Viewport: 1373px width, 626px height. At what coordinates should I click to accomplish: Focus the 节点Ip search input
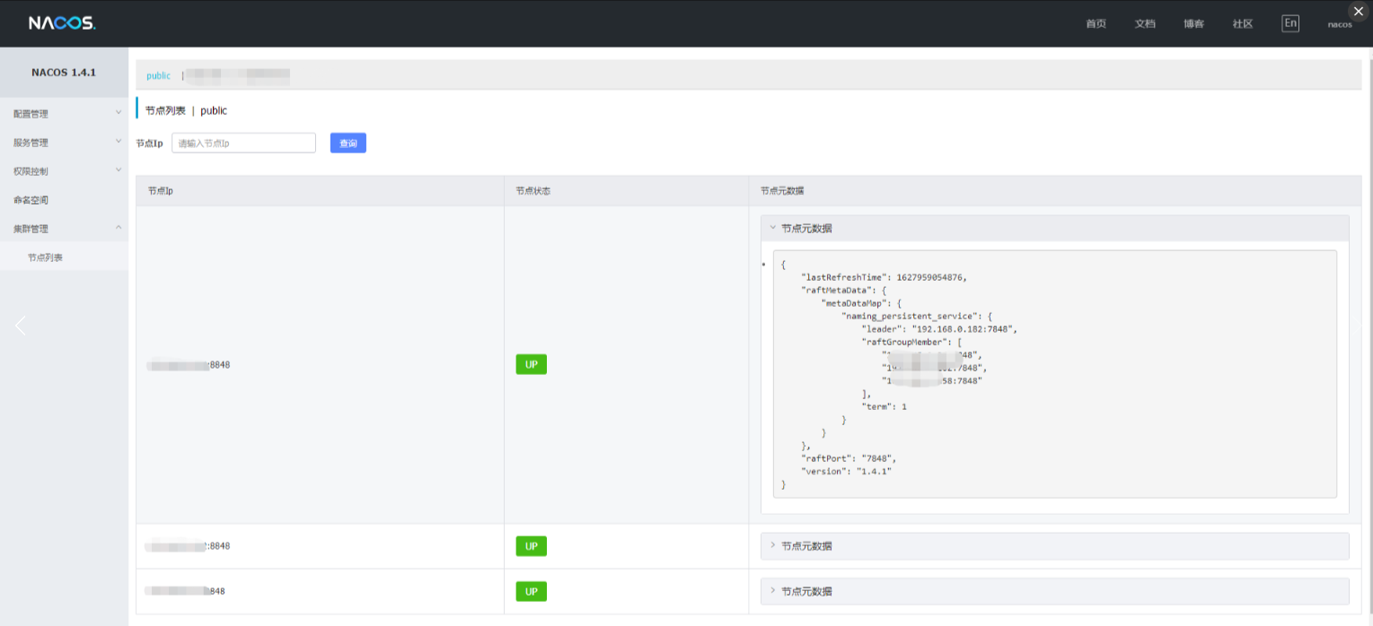(x=243, y=143)
